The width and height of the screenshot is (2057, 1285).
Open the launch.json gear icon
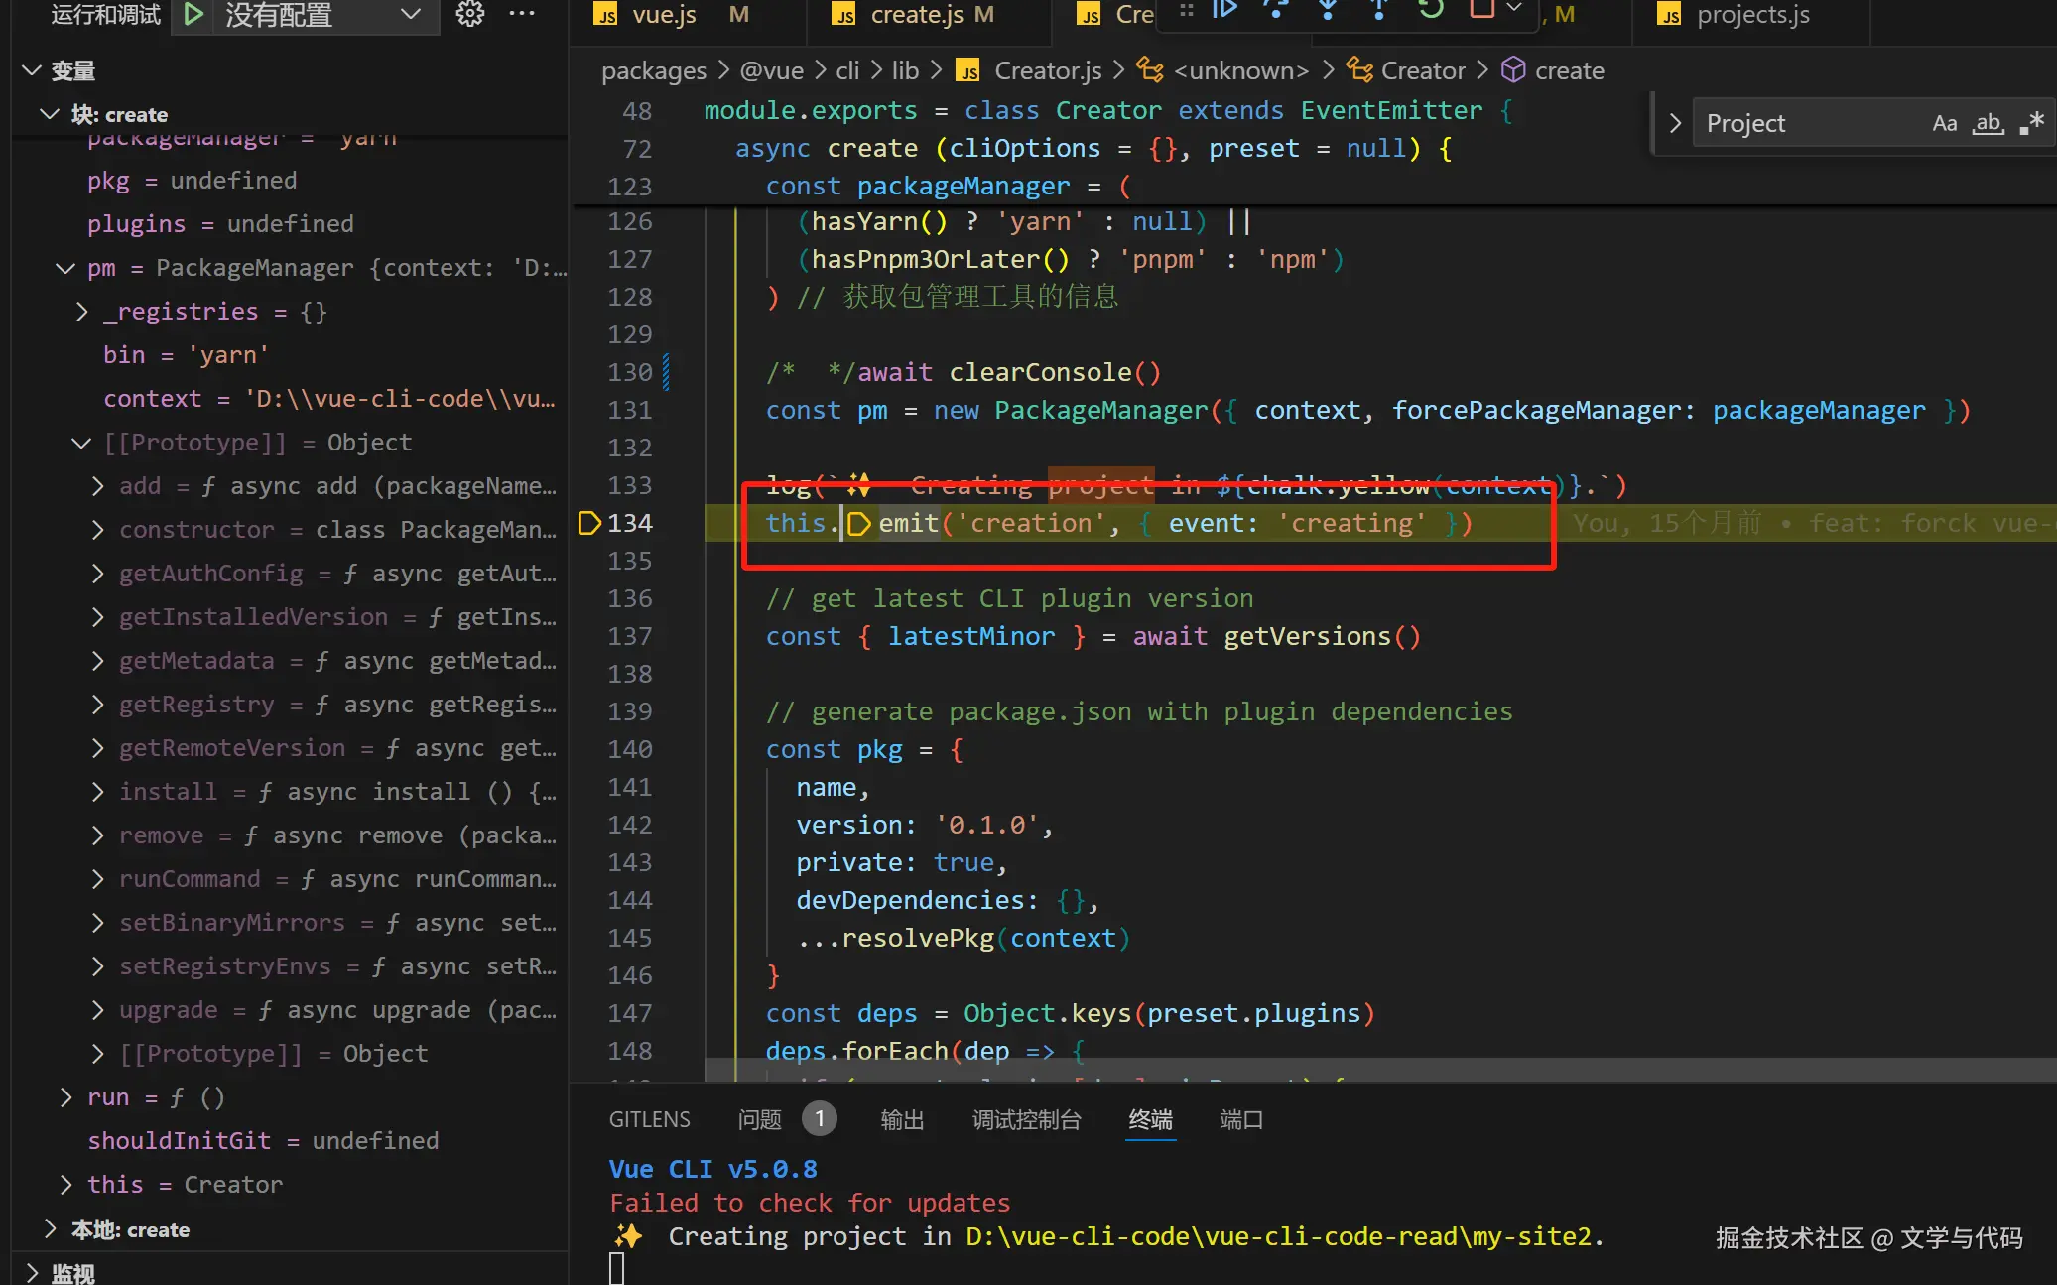point(469,14)
